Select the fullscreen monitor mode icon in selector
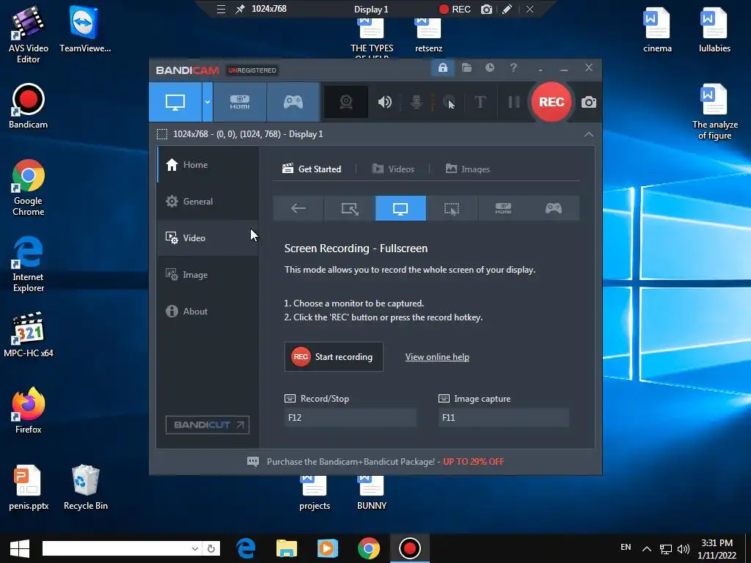The image size is (751, 563). (400, 208)
